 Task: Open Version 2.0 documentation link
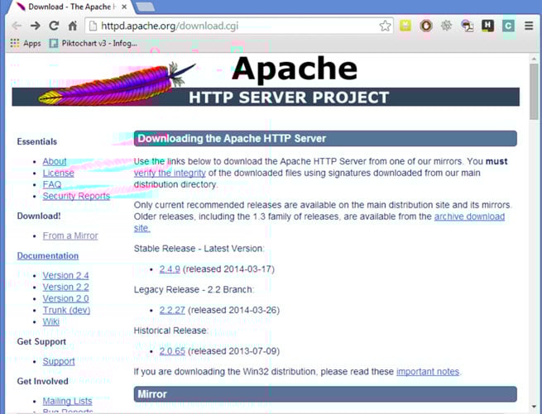pyautogui.click(x=65, y=298)
